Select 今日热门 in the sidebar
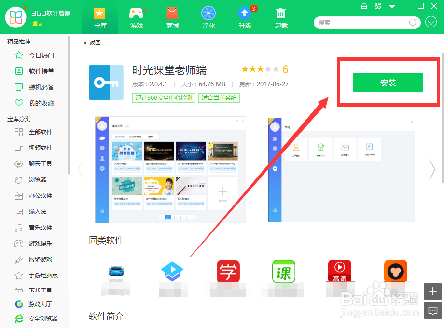 click(35, 55)
